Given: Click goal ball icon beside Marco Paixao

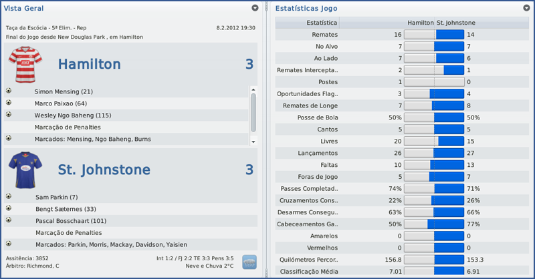Looking at the screenshot, I should tap(9, 103).
